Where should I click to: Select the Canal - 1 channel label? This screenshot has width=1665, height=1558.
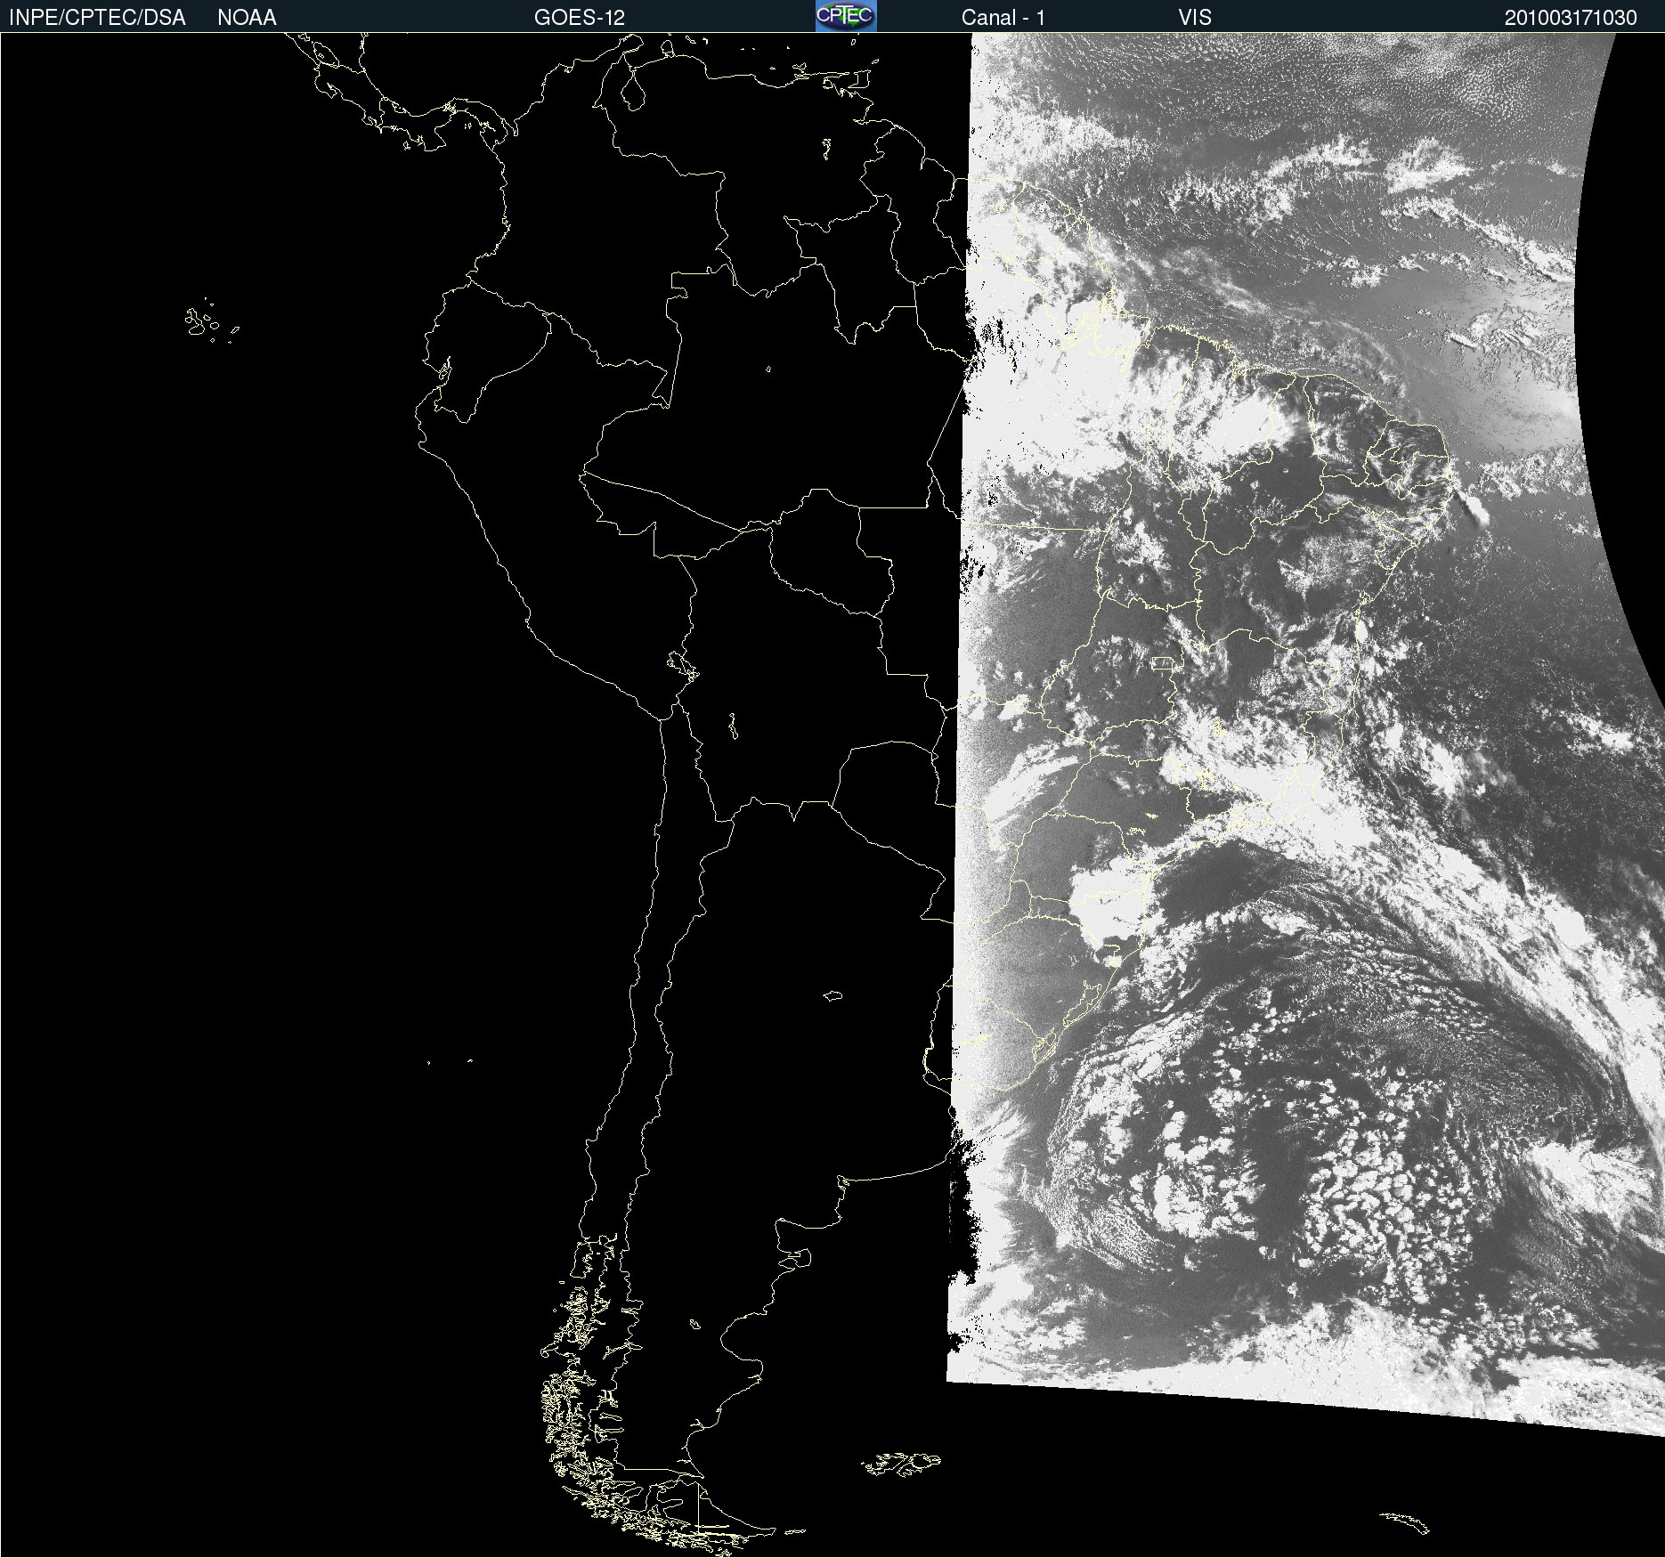tap(1003, 18)
